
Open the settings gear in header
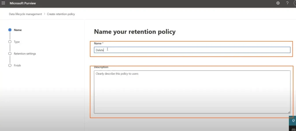coord(278,3)
